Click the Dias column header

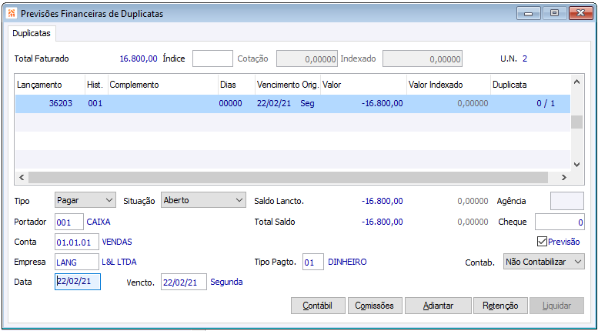coord(236,85)
